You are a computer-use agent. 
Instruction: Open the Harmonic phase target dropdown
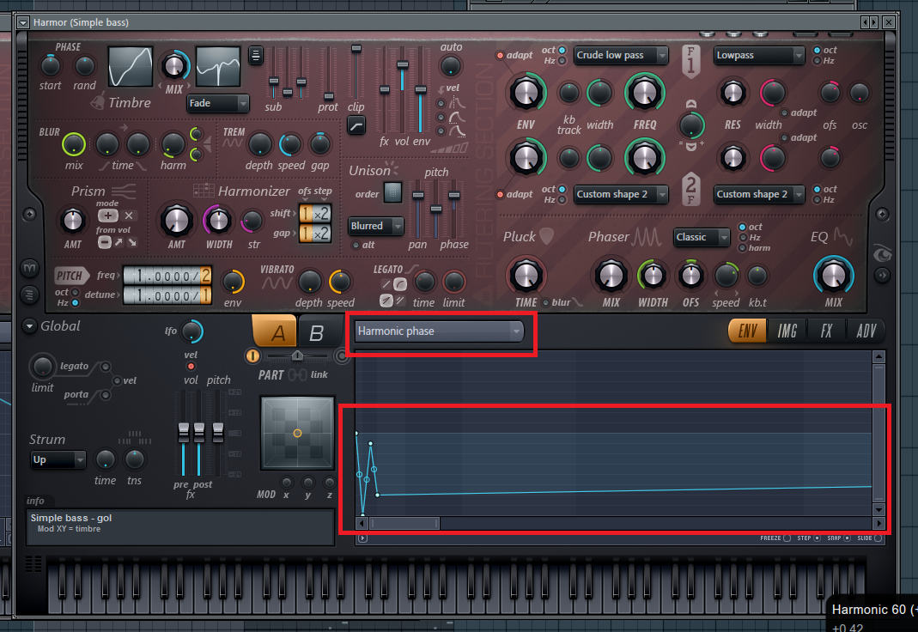[x=439, y=331]
